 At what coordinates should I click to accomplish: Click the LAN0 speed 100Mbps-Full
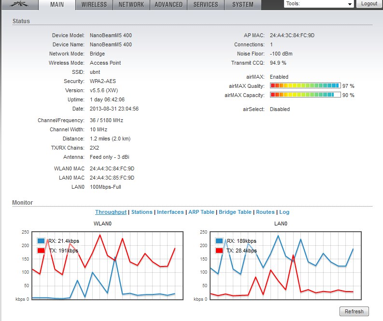[x=105, y=187]
